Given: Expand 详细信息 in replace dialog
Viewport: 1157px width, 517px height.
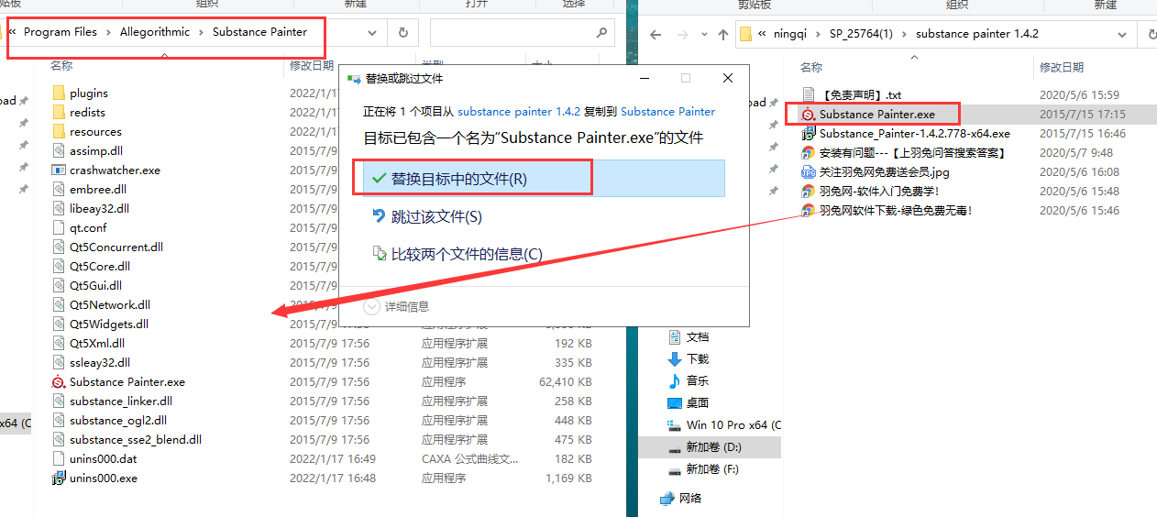Looking at the screenshot, I should 396,306.
